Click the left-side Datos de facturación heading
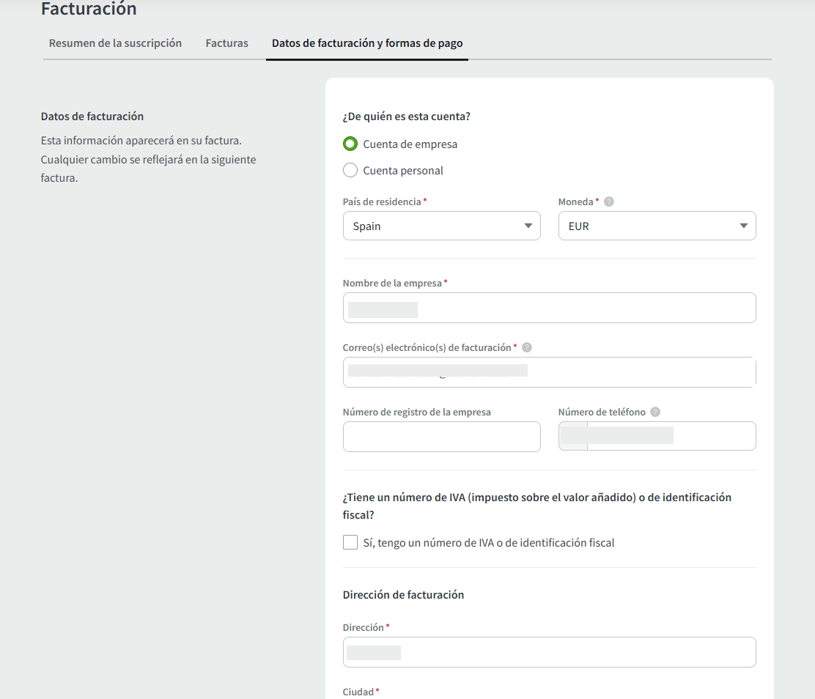Screen dimensions: 815x699 (x=92, y=116)
